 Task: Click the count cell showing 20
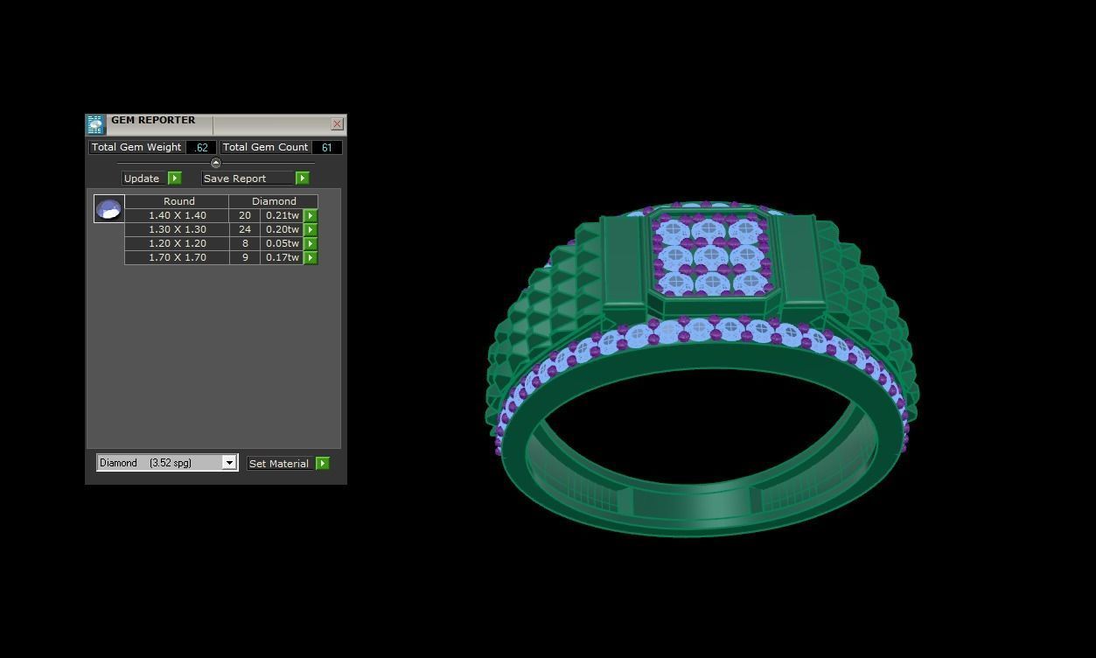pyautogui.click(x=245, y=215)
